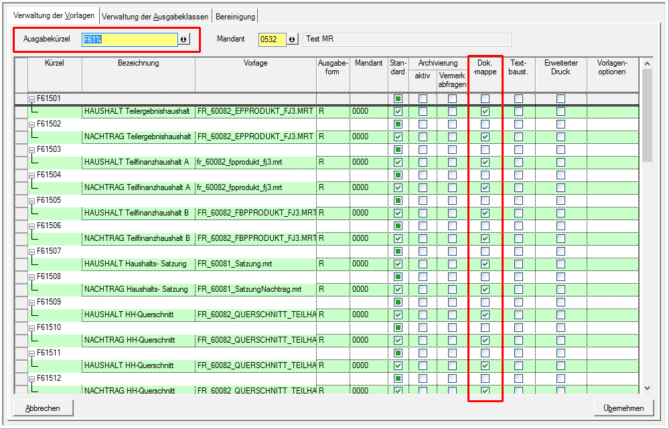This screenshot has height=429, width=669.
Task: Click the Mandant number field 0532
Action: coord(272,39)
